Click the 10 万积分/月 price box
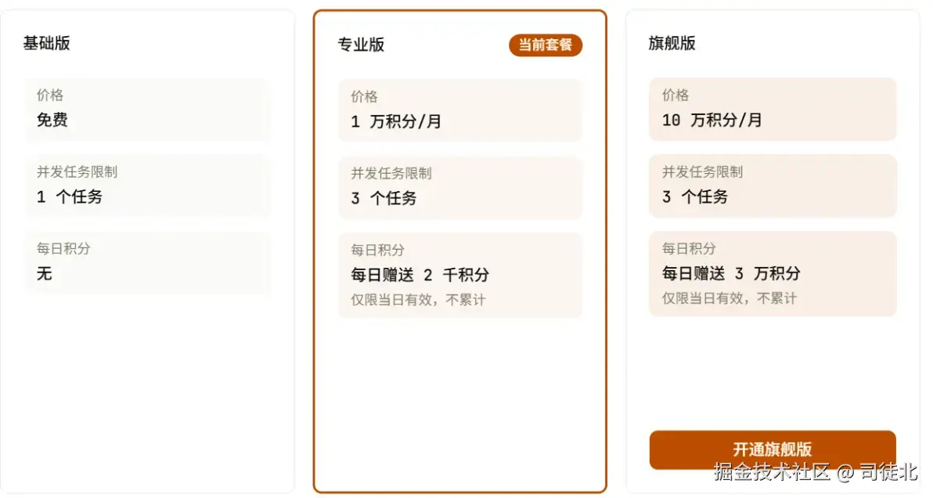933x498 pixels. (772, 109)
